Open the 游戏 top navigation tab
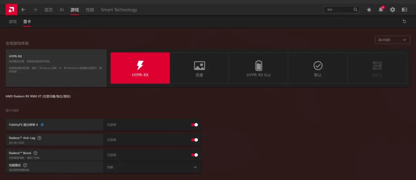 [75, 10]
